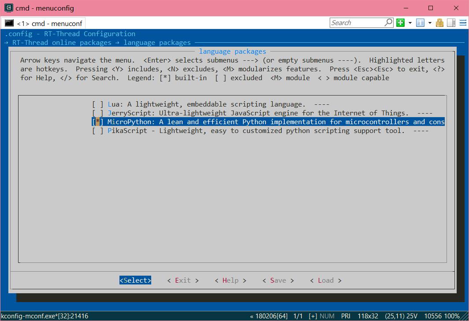Open the hamburger system menu icon
This screenshot has width=469, height=321.
(462, 23)
